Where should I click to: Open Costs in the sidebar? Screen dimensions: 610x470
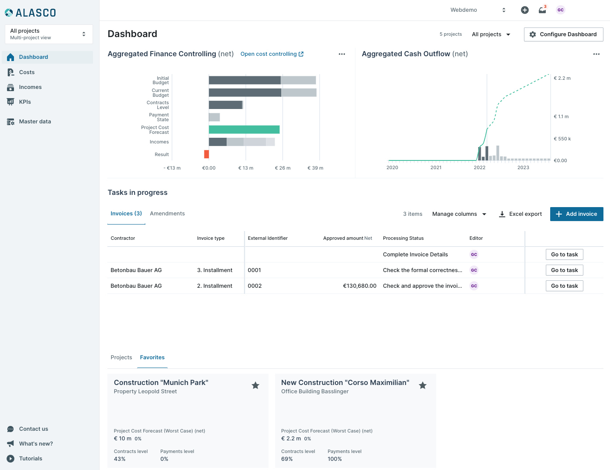coord(27,72)
